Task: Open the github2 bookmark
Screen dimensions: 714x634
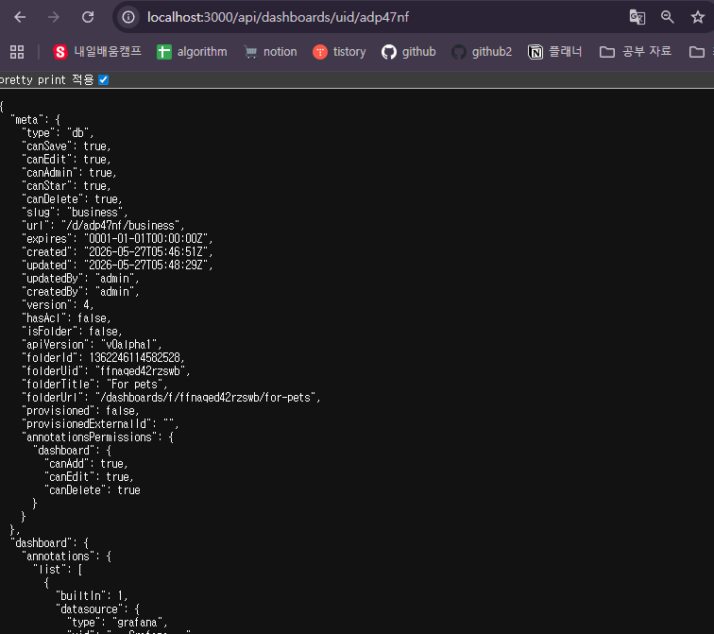Action: coord(482,52)
